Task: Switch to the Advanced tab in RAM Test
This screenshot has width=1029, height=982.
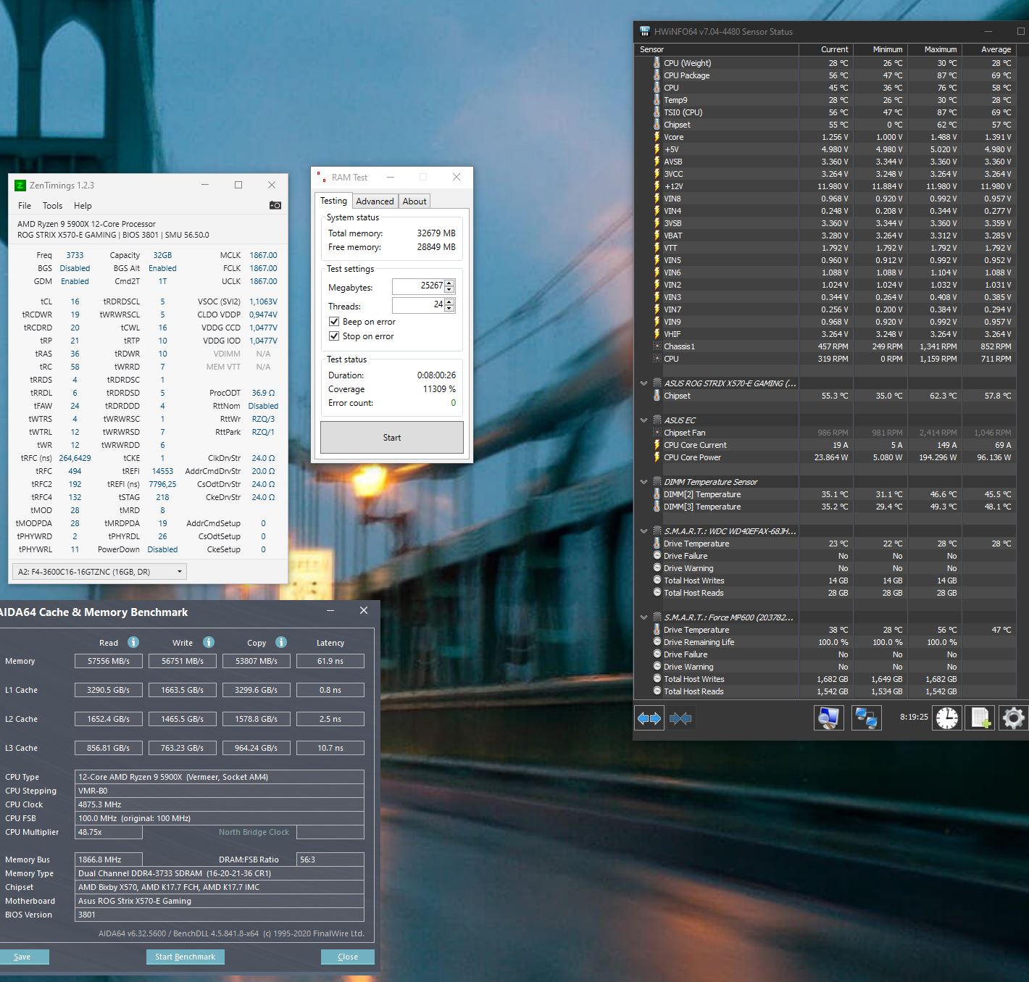Action: click(375, 201)
